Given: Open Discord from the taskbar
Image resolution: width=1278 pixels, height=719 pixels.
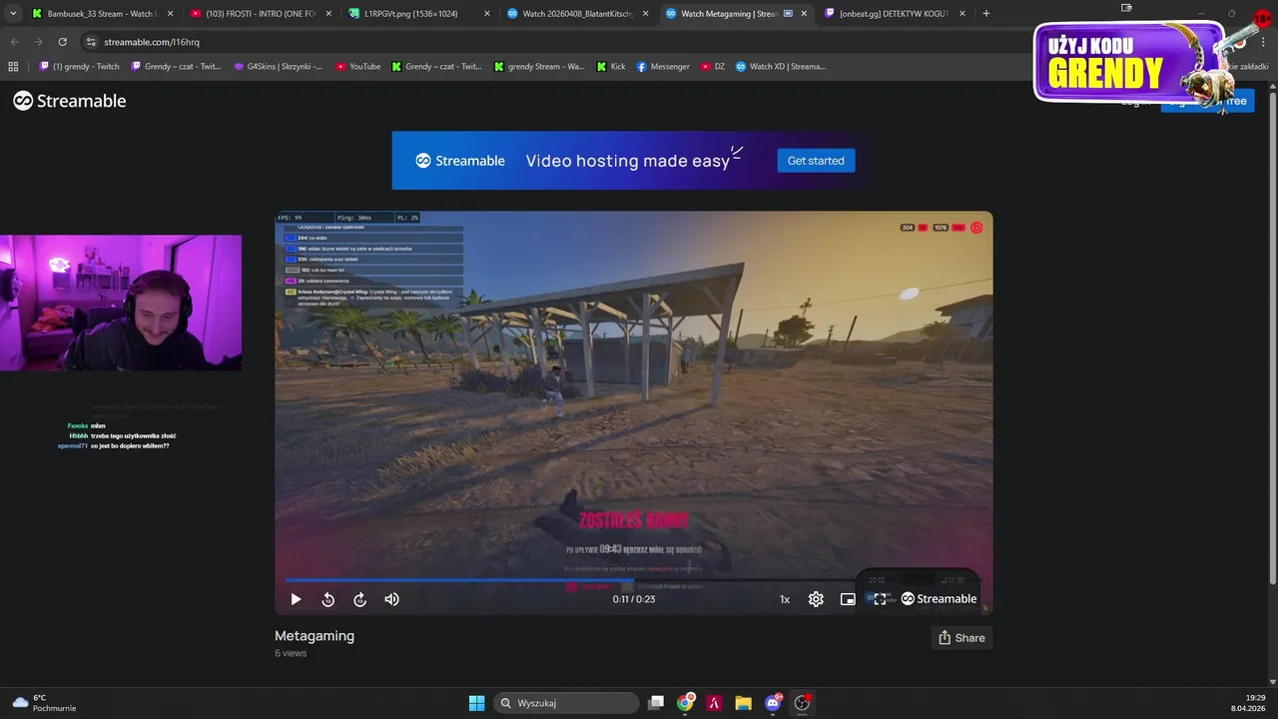Looking at the screenshot, I should pyautogui.click(x=773, y=703).
